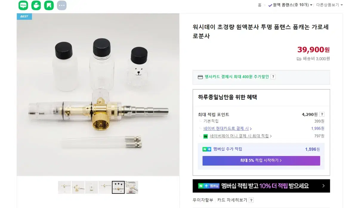Expand the 원액 폼랜스(총 10개) category dropdown
Image resolution: width=358 pixels, height=208 pixels.
point(290,5)
